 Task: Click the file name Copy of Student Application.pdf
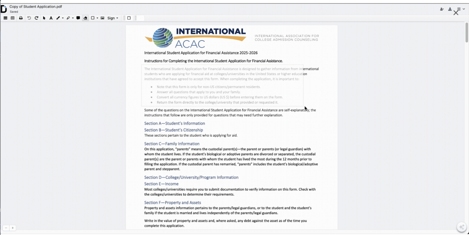click(36, 6)
